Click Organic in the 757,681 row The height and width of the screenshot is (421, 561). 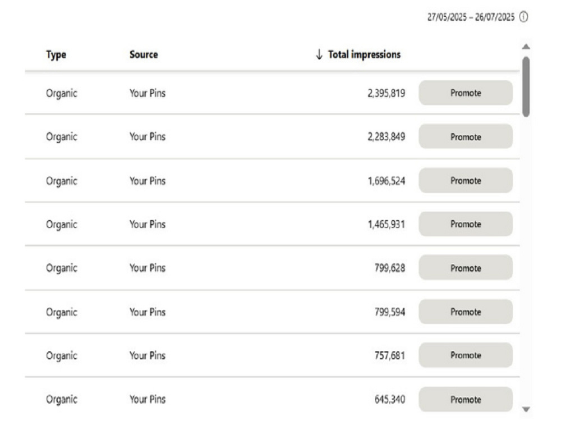pyautogui.click(x=62, y=356)
